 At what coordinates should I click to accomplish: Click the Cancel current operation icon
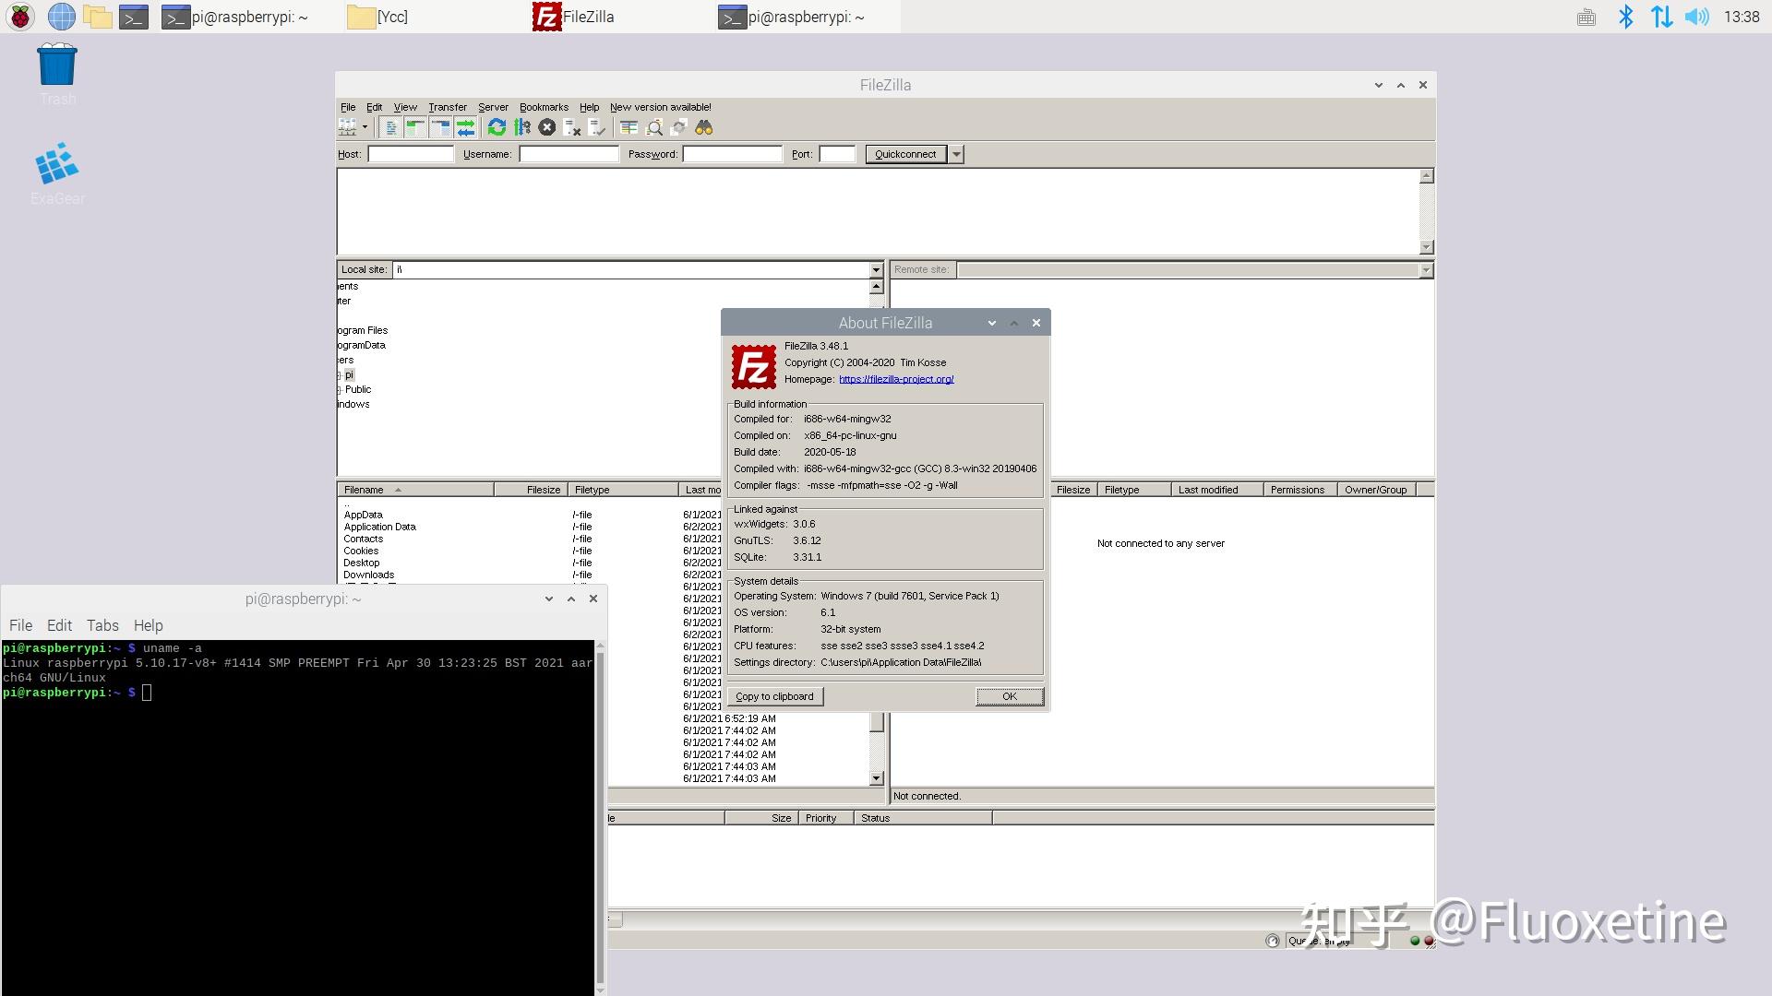(x=547, y=127)
